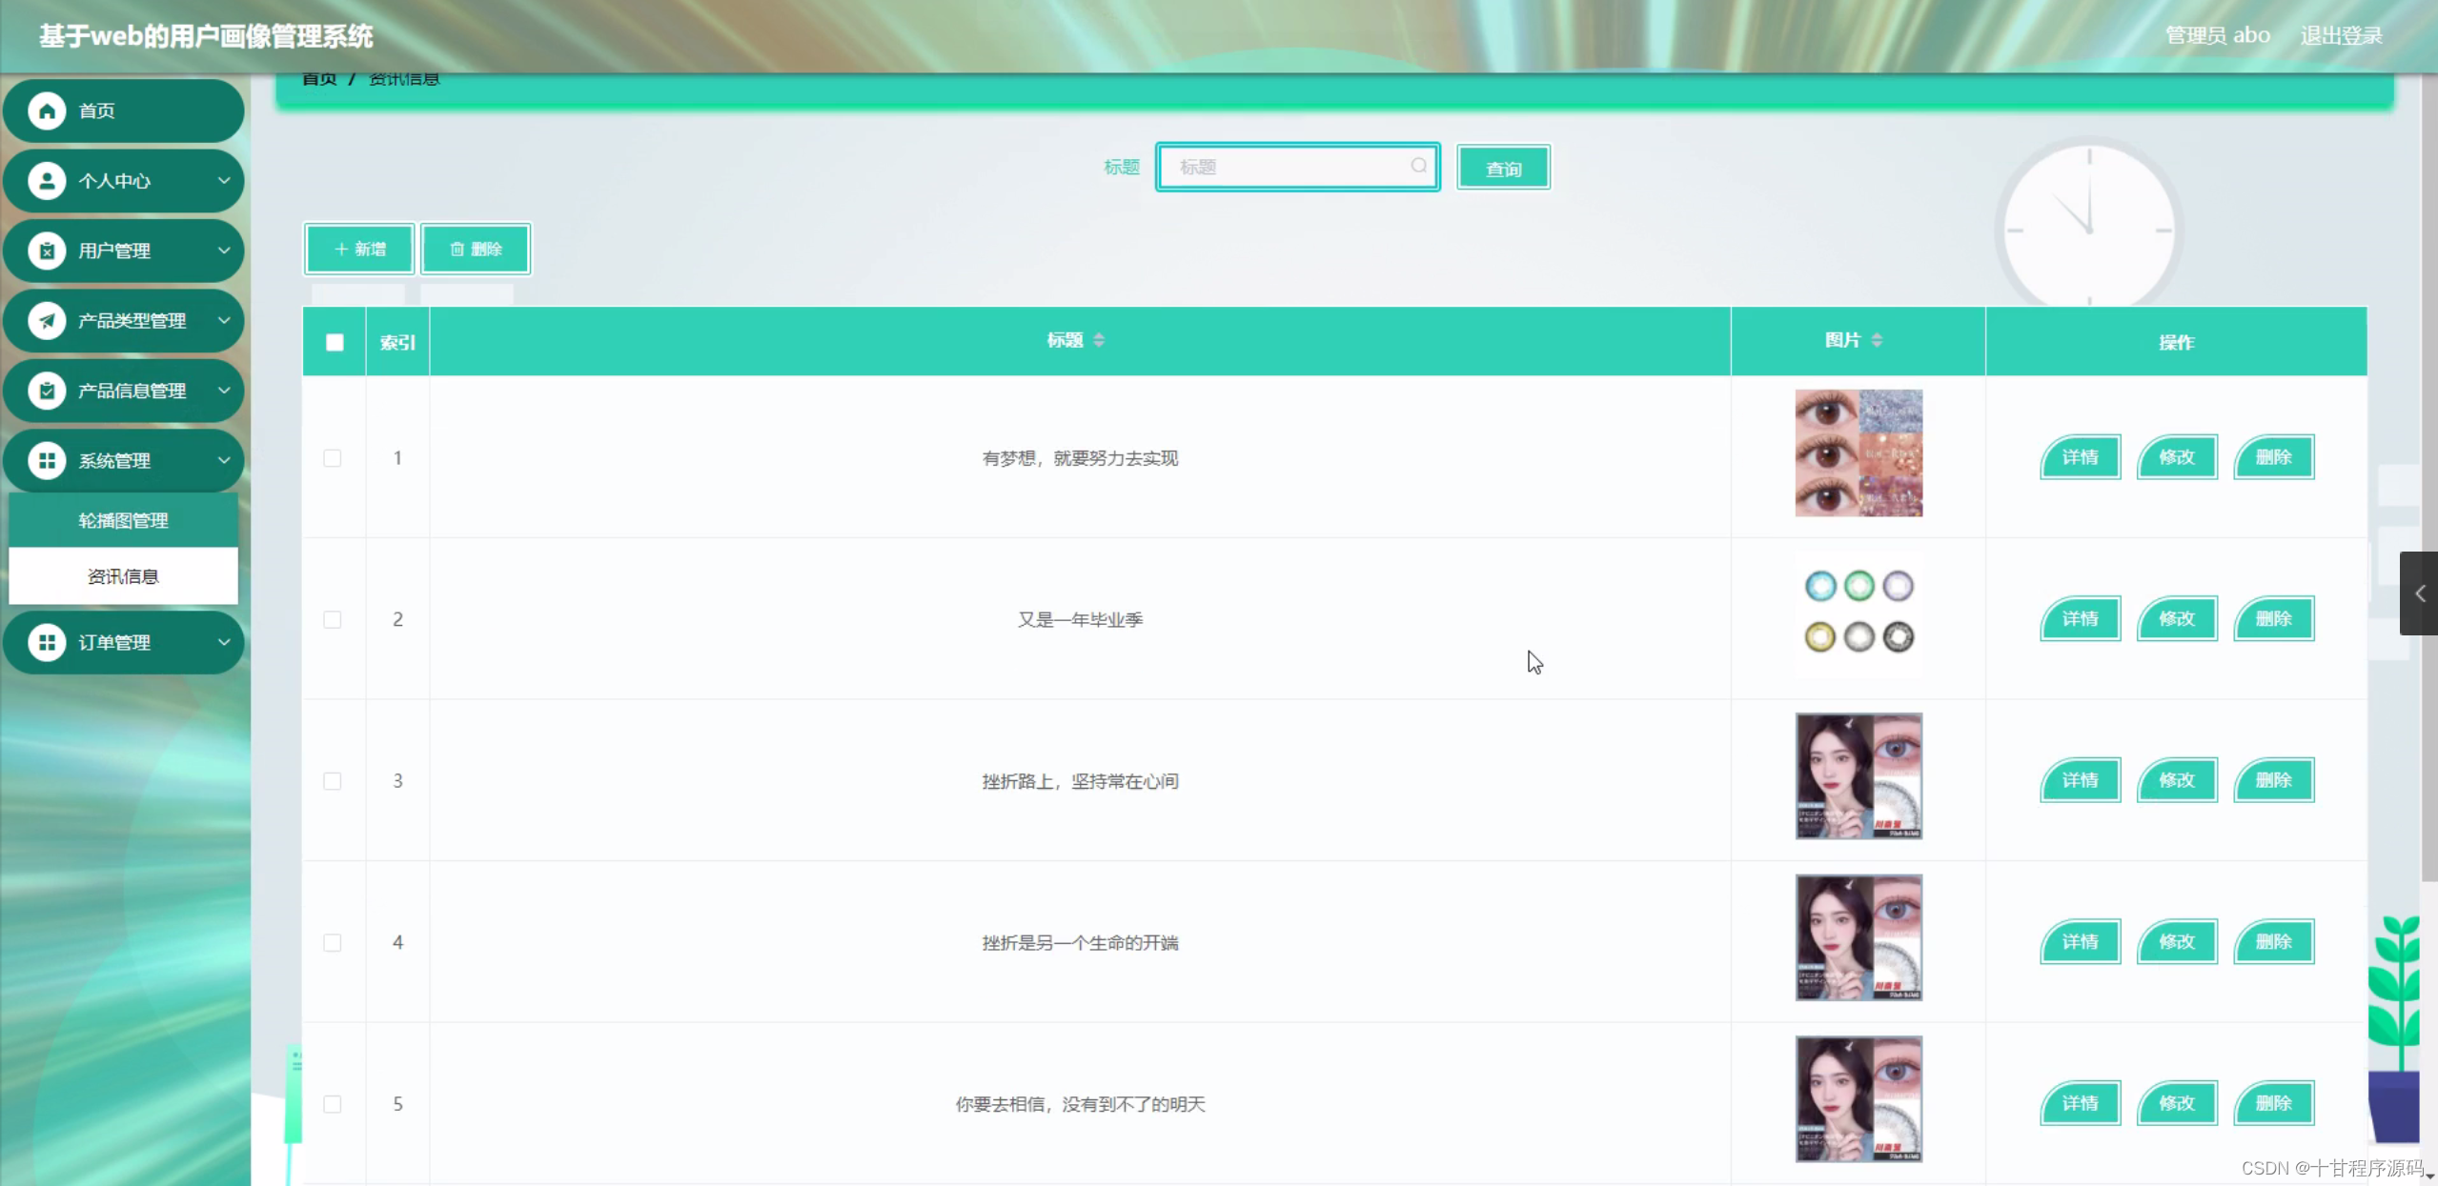
Task: Expand the 订单管理 chevron
Action: point(225,642)
